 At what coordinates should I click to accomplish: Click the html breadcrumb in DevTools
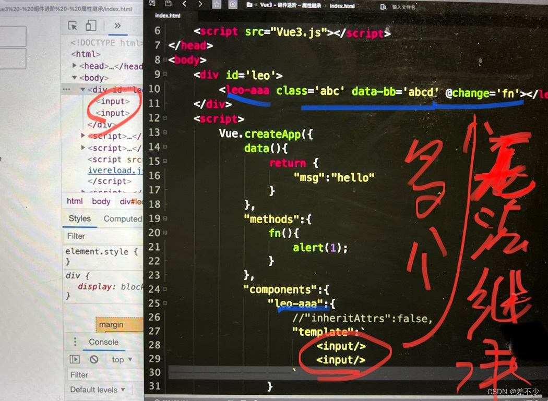[x=75, y=201]
